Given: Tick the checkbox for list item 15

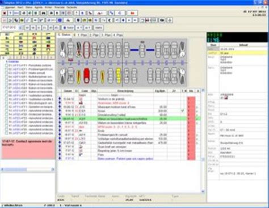Looking at the screenshot, I should pos(7,118).
